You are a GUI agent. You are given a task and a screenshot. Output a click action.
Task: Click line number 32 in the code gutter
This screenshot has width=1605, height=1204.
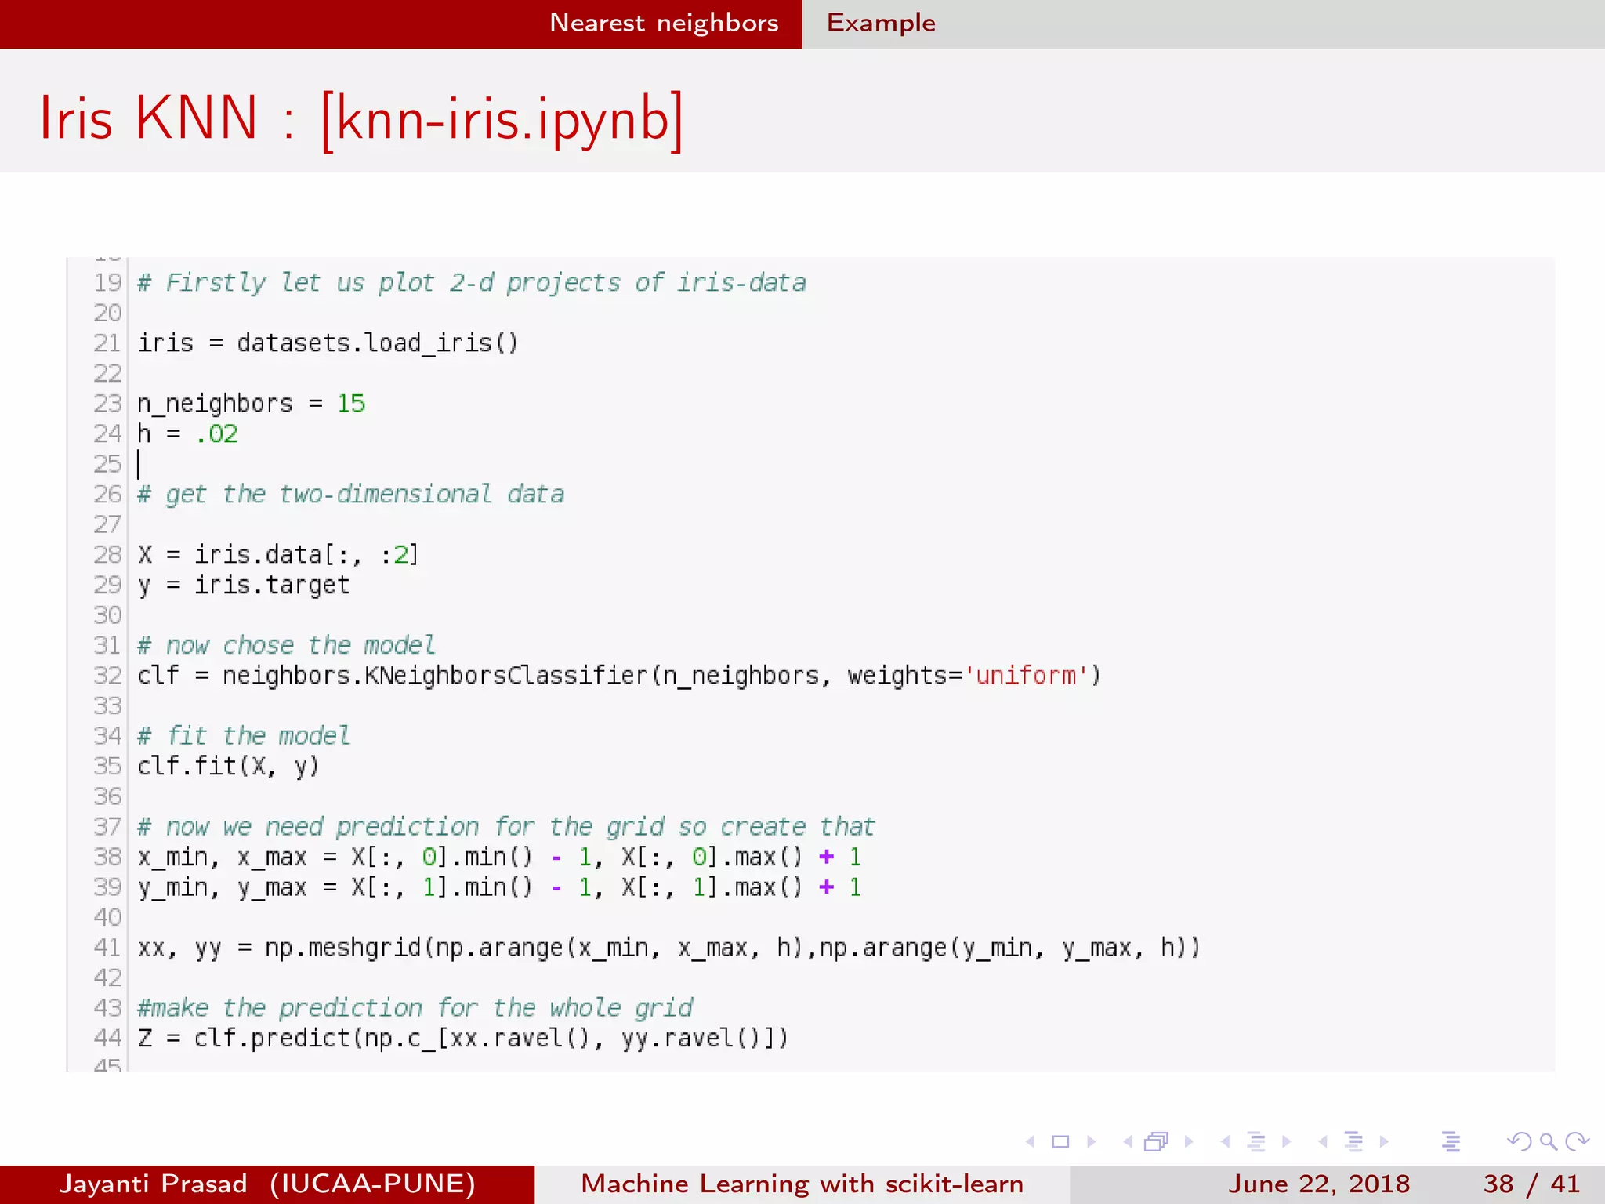[x=107, y=676]
